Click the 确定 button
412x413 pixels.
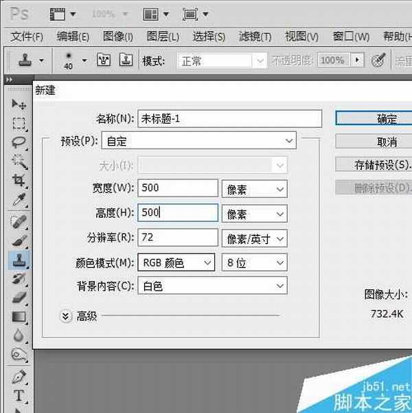click(x=376, y=119)
